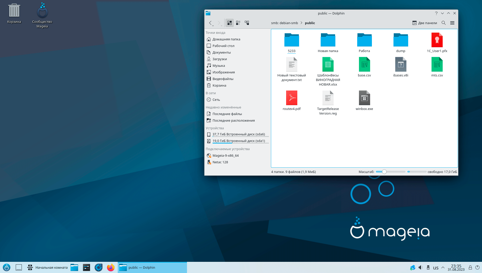This screenshot has height=273, width=482.
Task: Select the dump folder
Action: (401, 40)
